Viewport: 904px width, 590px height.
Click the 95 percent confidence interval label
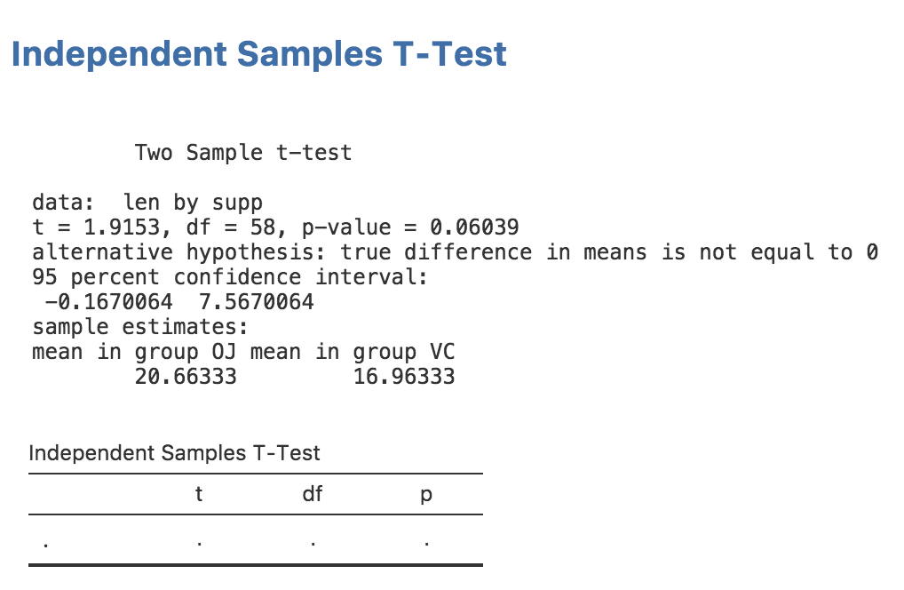pyautogui.click(x=230, y=277)
